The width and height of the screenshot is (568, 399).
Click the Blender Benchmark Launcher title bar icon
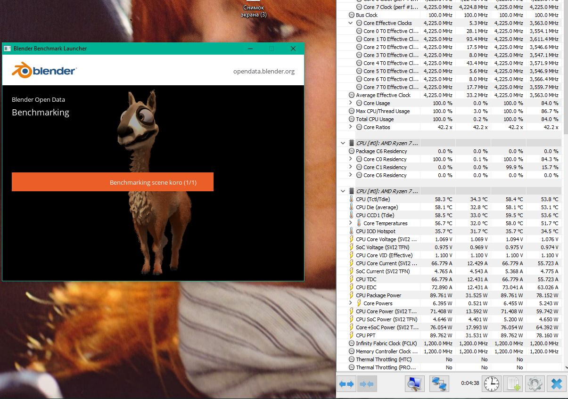[x=8, y=49]
